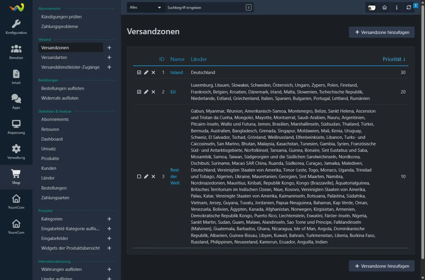
Task: Open the info icon in top bar
Action: click(396, 7)
